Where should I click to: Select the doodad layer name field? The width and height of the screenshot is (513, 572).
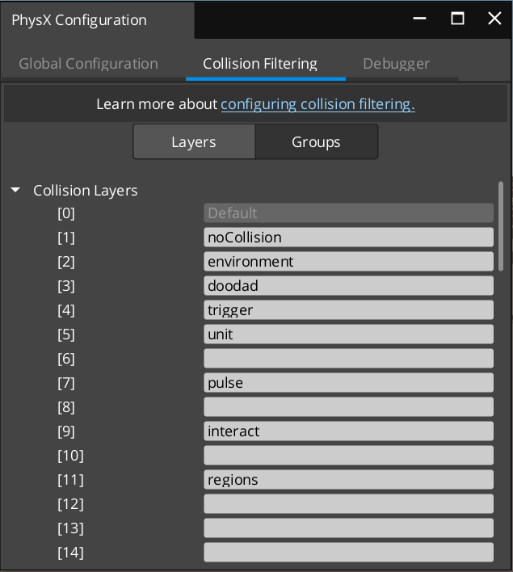tap(348, 286)
